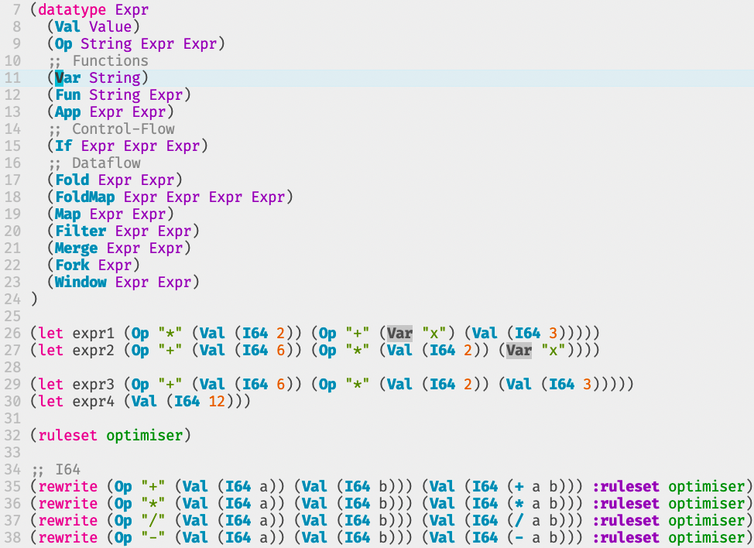The width and height of the screenshot is (754, 548).
Task: Click ':ruleset' keyword on line 36
Action: click(625, 504)
